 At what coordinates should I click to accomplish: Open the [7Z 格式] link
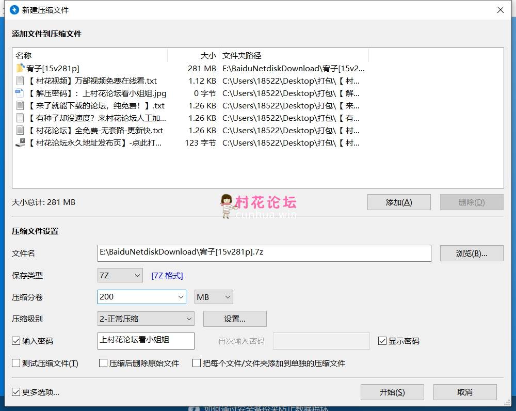pyautogui.click(x=167, y=276)
